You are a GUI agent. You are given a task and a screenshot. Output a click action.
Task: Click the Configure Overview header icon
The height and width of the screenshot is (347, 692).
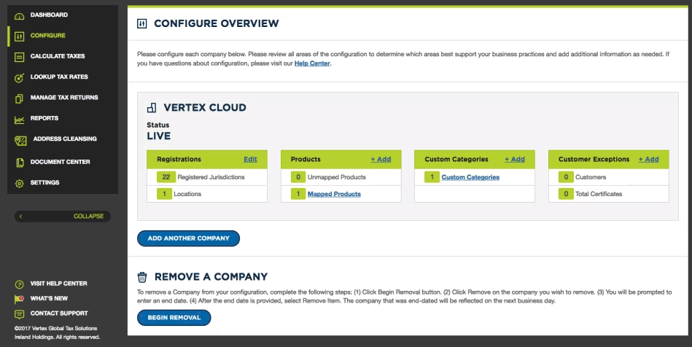click(141, 23)
